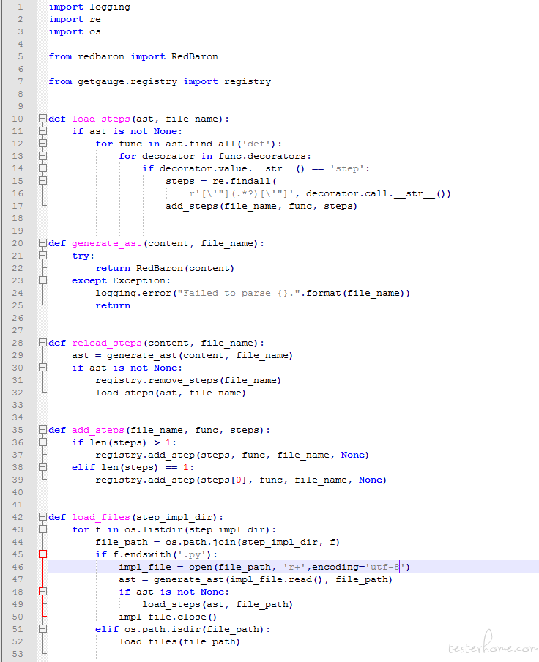Click 'impl_file.close()' on line 50
The height and width of the screenshot is (662, 539).
coord(168,617)
